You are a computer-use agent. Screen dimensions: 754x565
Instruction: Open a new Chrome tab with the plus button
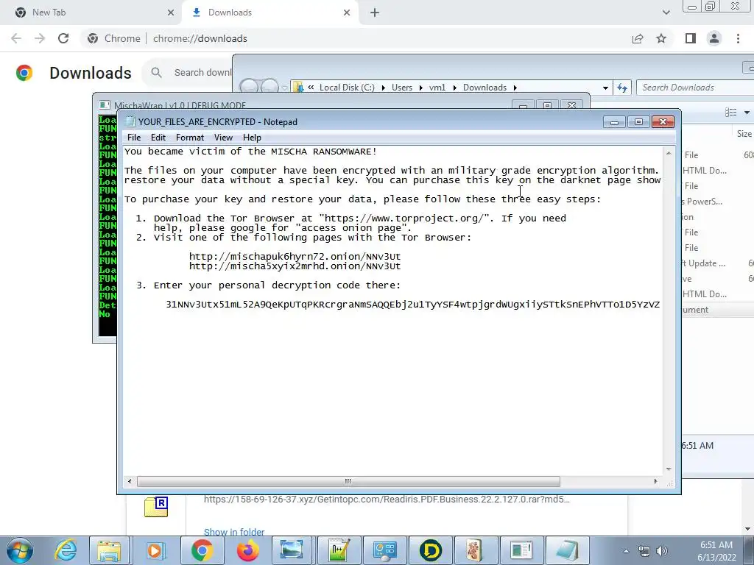[375, 13]
